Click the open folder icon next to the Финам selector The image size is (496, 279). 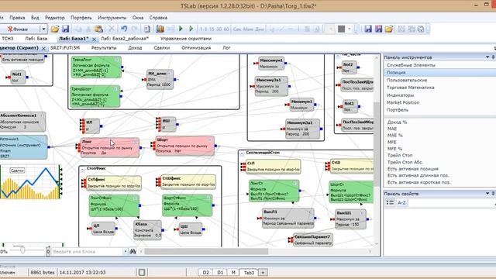point(55,29)
